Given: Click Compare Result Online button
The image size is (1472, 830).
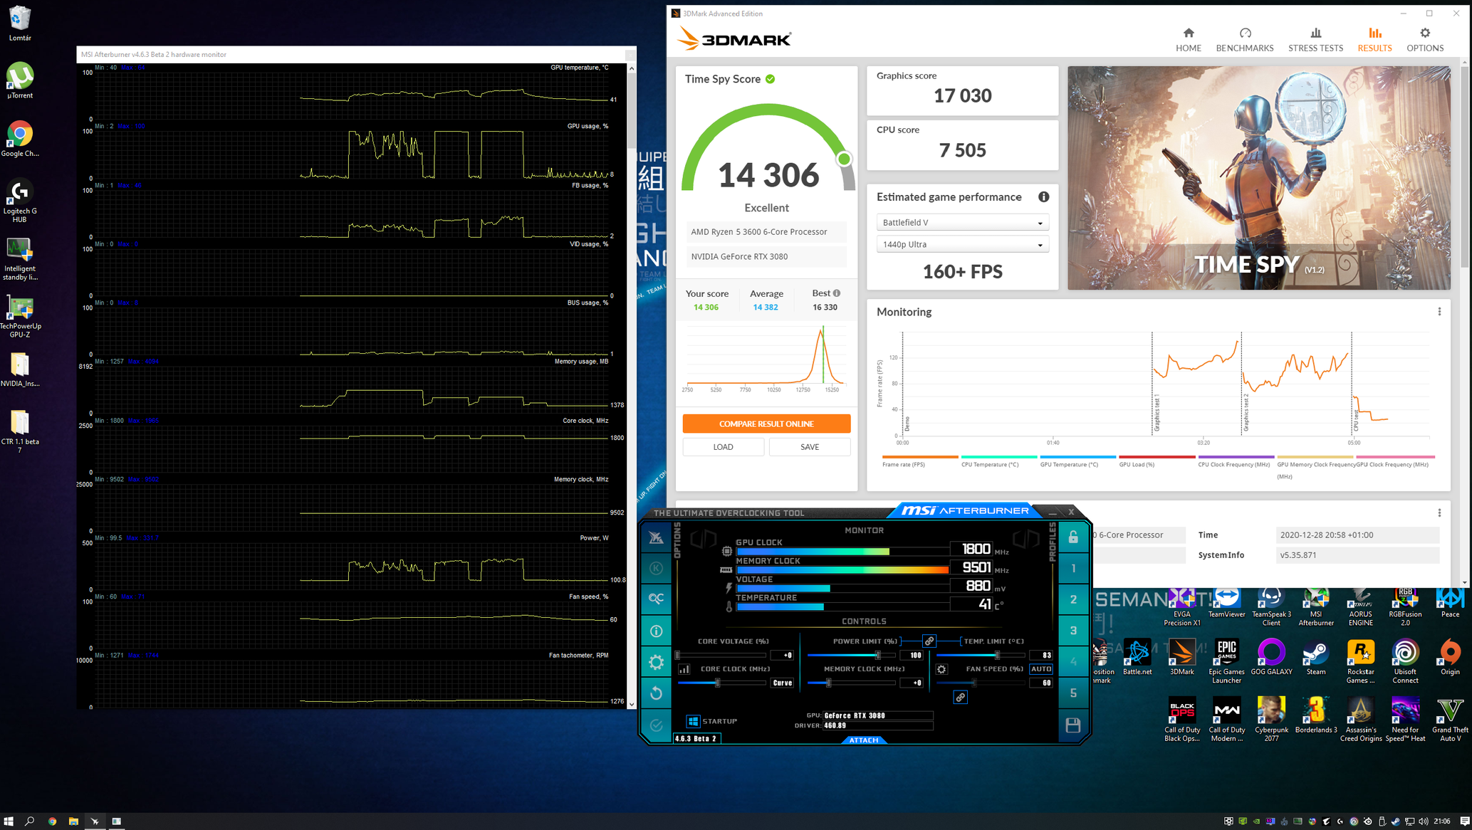Looking at the screenshot, I should point(766,424).
